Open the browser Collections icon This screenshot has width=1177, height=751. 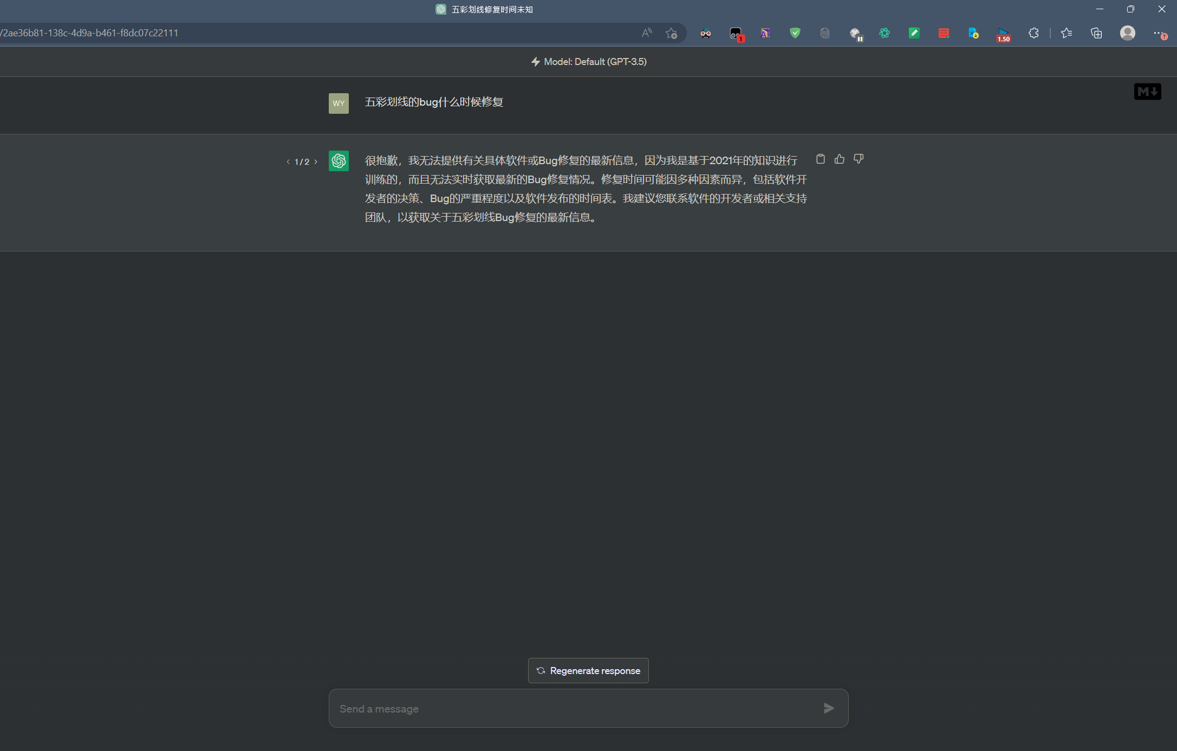[1096, 33]
